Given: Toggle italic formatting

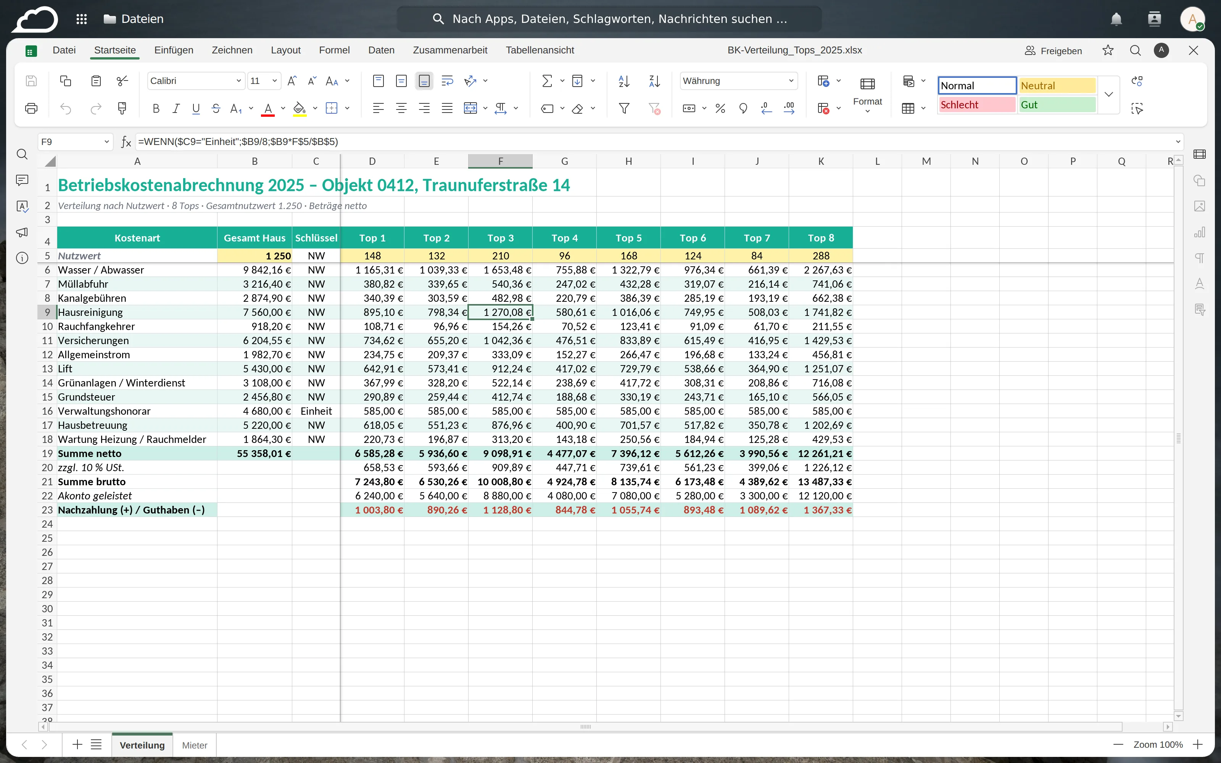Looking at the screenshot, I should (x=176, y=108).
